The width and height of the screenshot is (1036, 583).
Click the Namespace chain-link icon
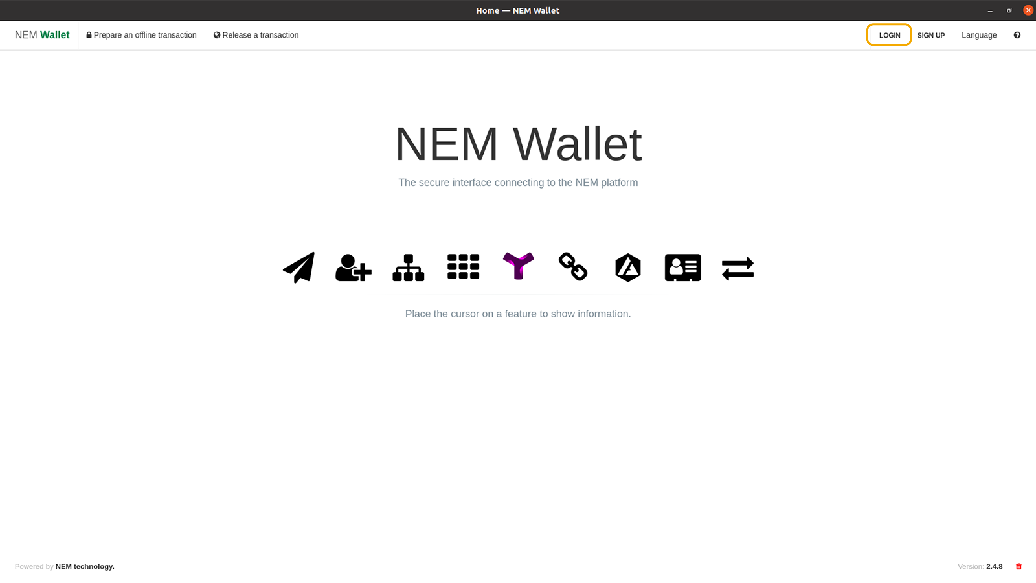(573, 267)
